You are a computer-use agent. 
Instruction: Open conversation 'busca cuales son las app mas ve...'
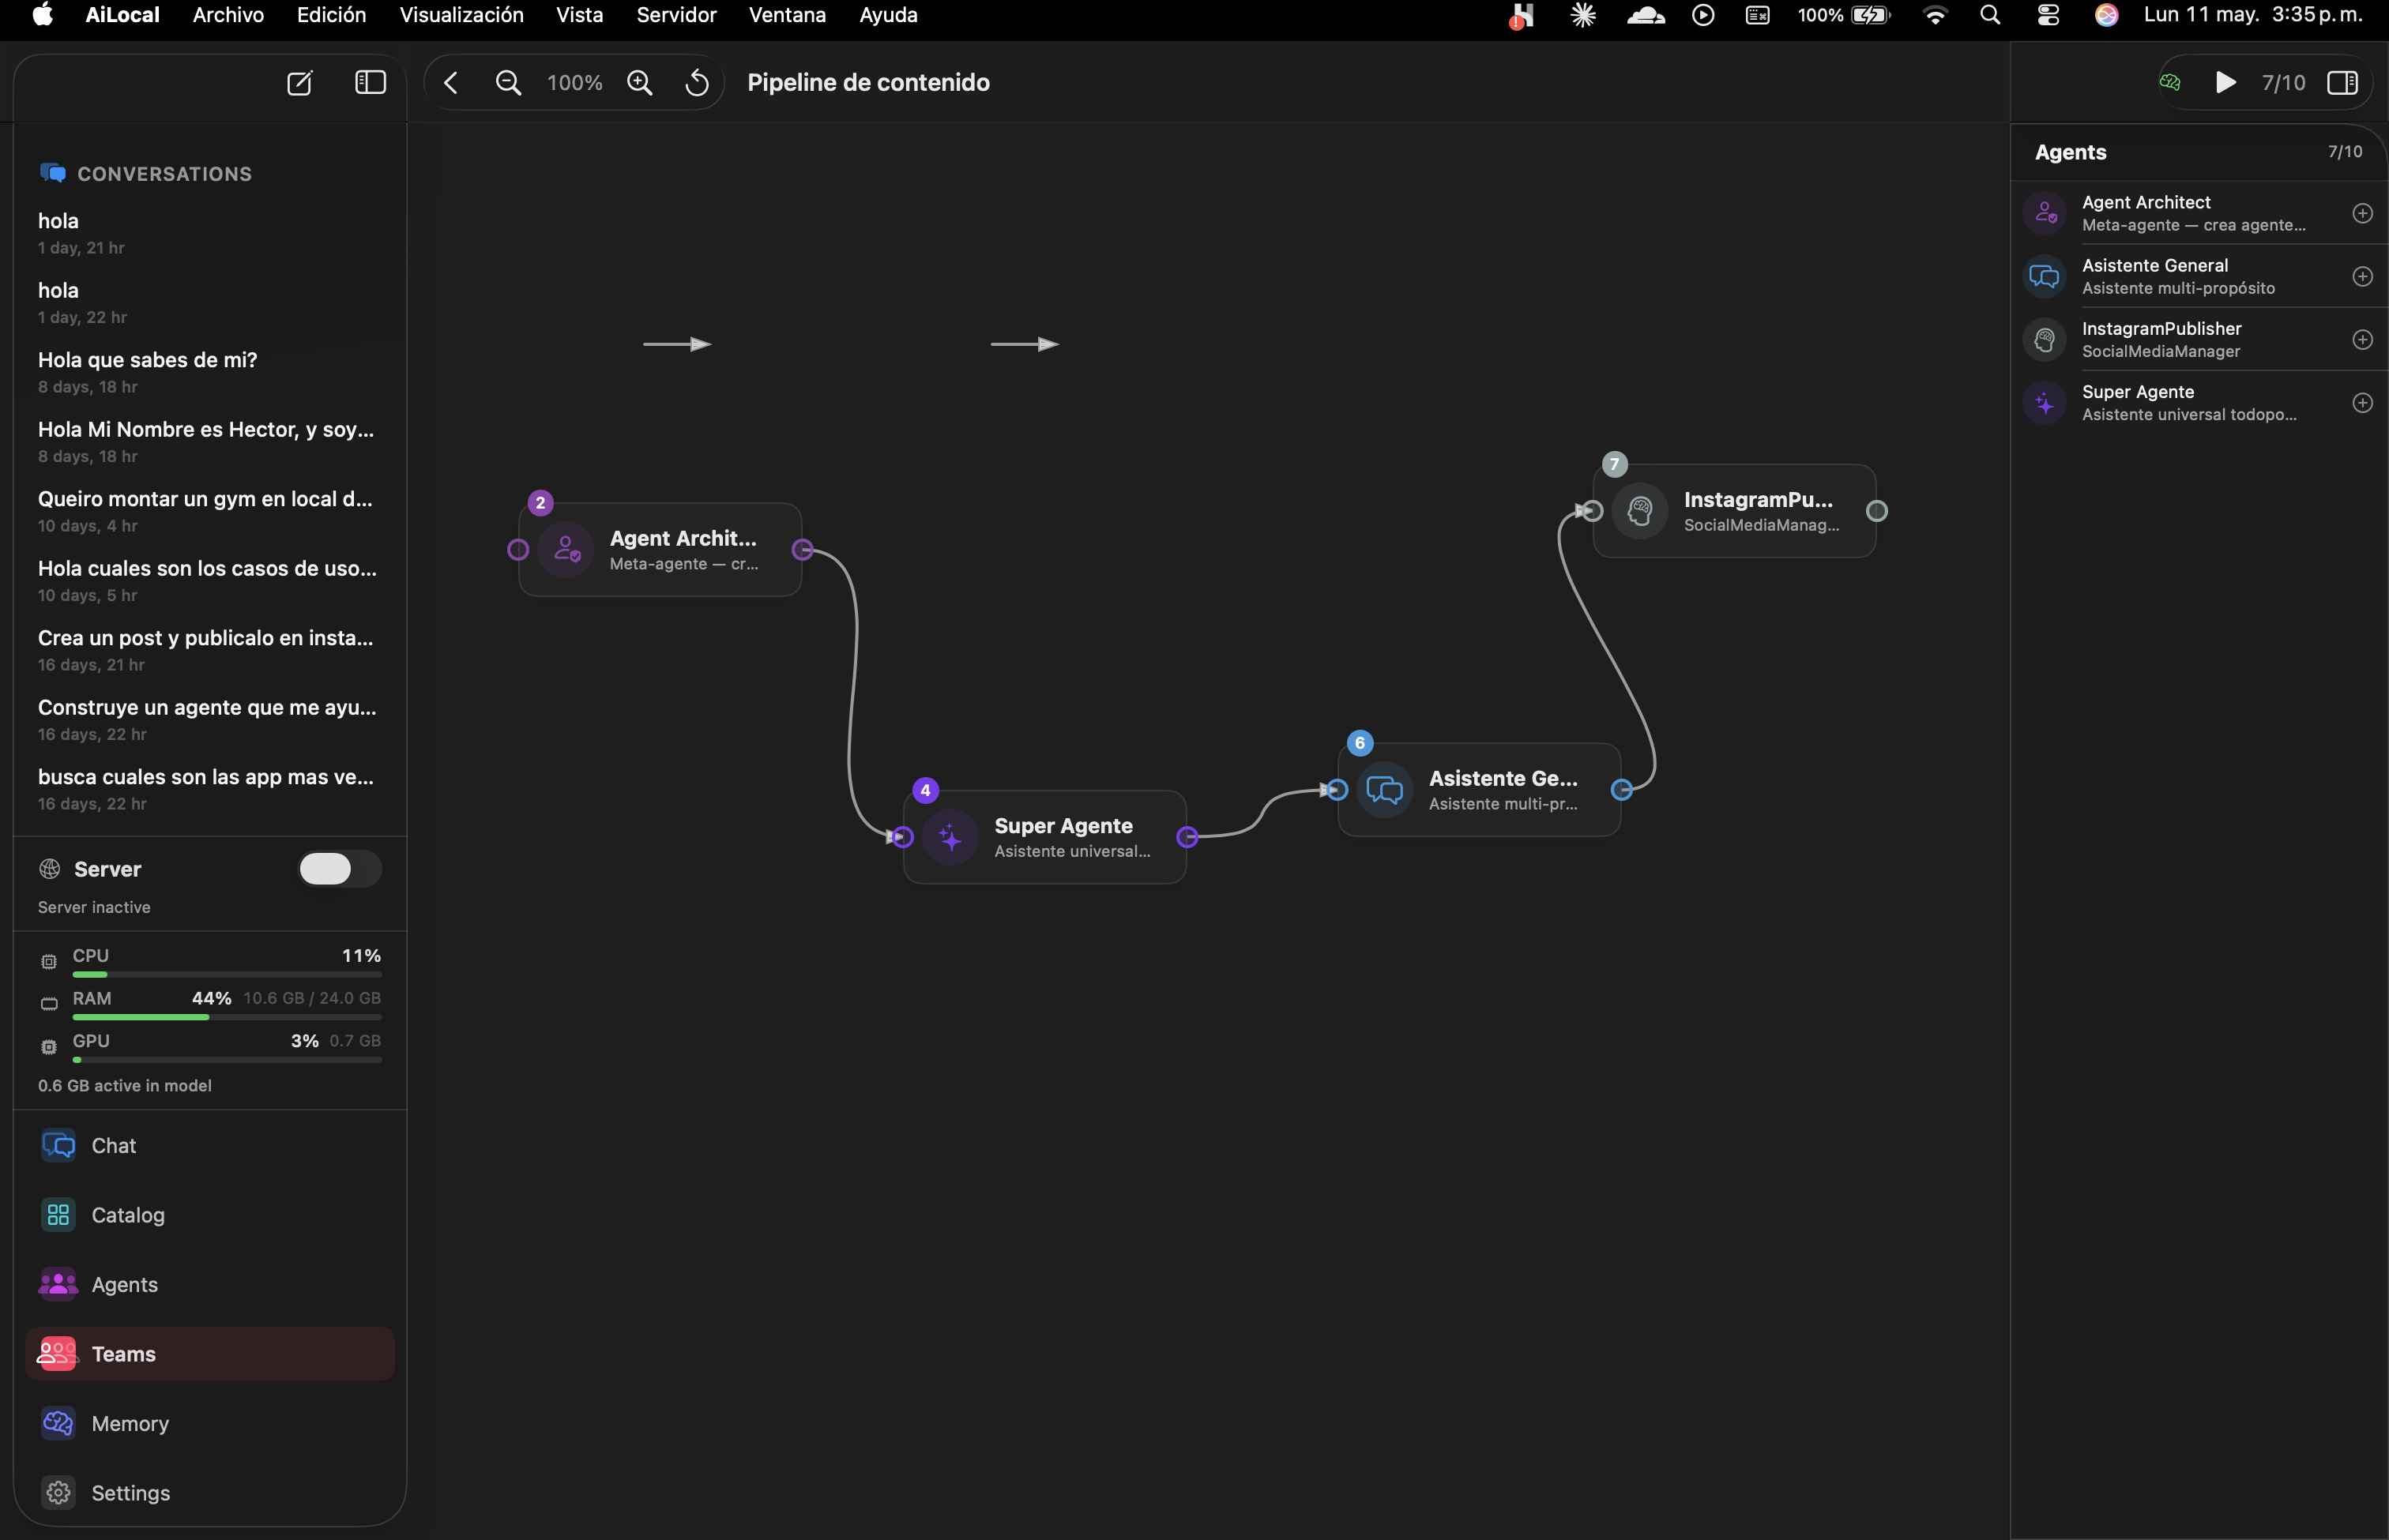click(x=210, y=789)
